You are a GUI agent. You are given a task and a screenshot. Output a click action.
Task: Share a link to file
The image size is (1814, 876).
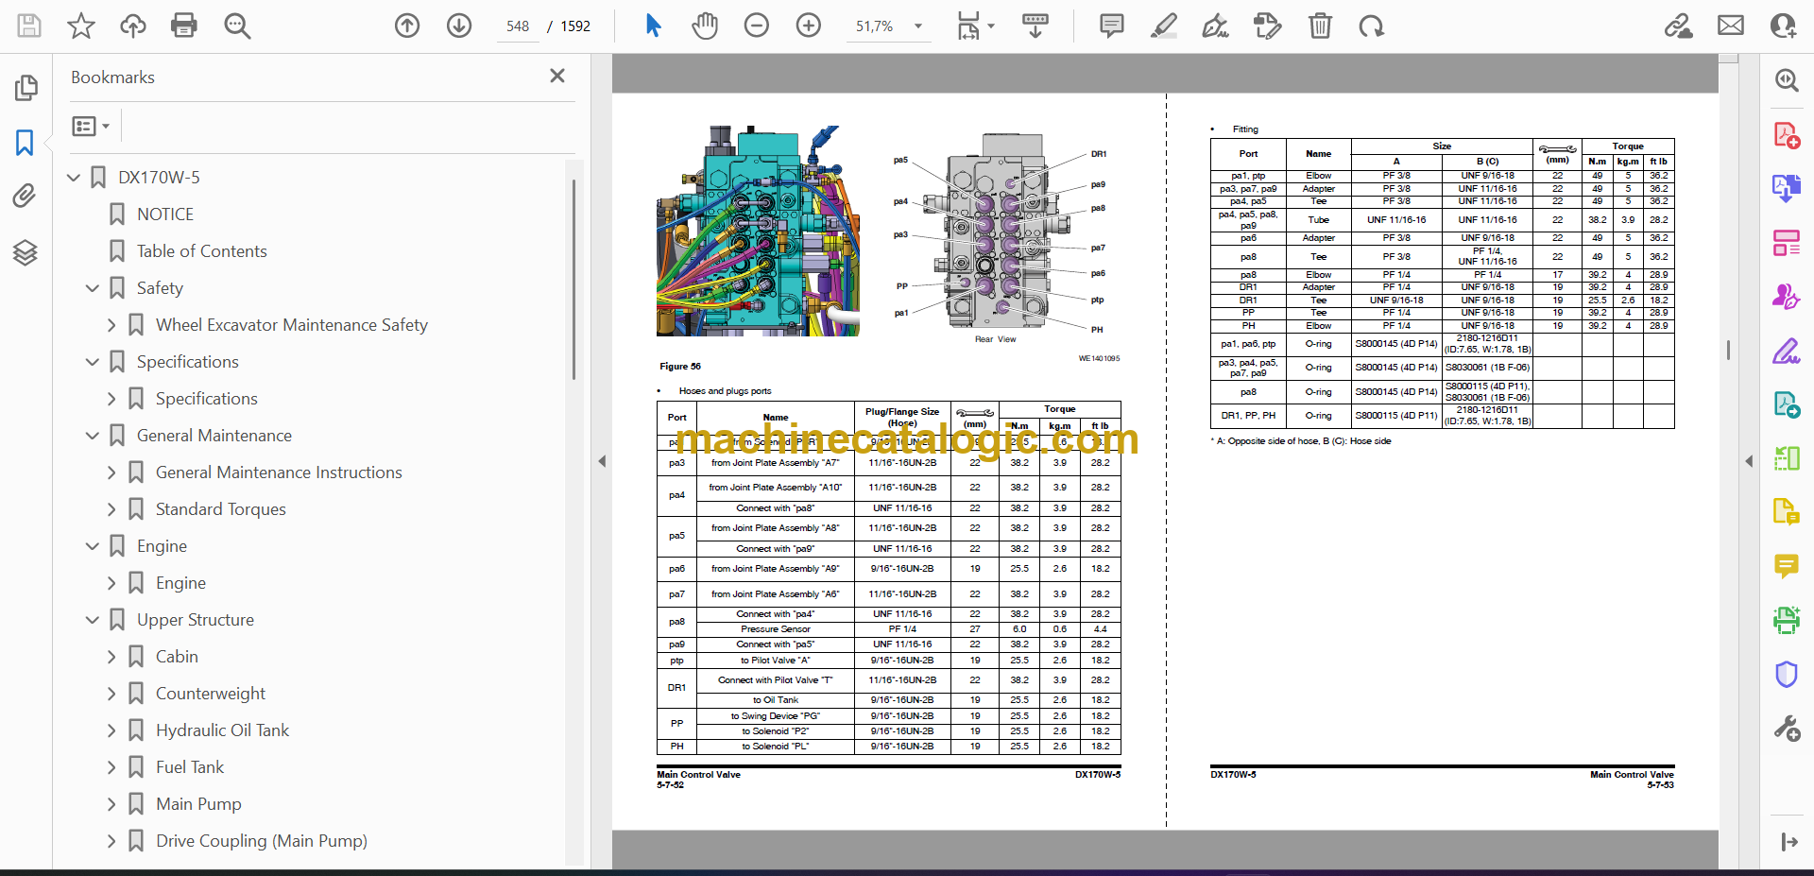pos(1679,26)
